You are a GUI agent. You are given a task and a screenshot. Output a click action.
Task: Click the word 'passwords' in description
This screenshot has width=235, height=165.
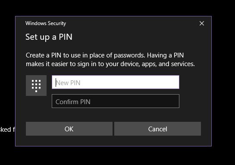click(x=129, y=55)
